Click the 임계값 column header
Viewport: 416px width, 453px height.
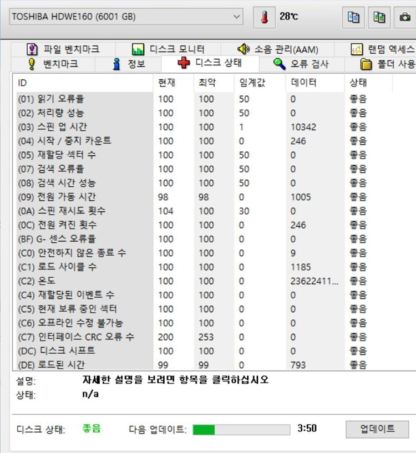(x=260, y=83)
